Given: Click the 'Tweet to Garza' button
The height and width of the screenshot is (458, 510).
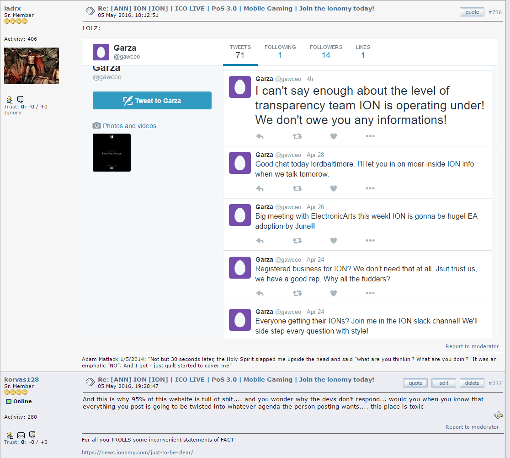Looking at the screenshot, I should pos(152,100).
